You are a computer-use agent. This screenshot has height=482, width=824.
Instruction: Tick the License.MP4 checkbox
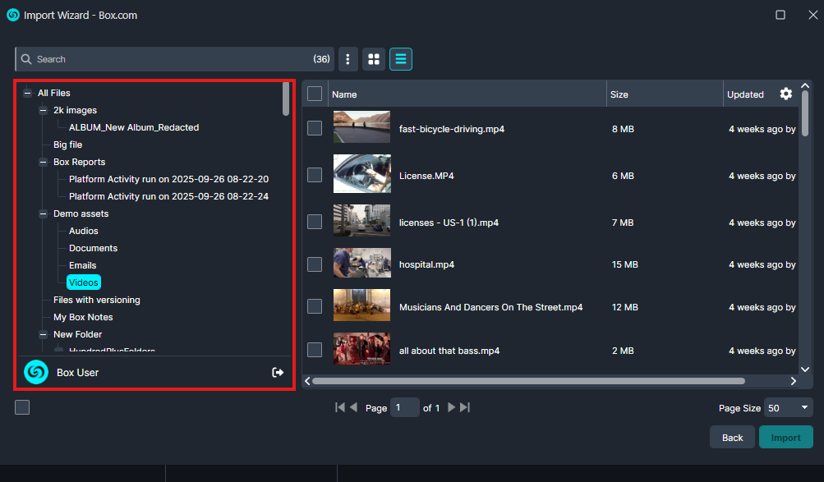coord(315,175)
